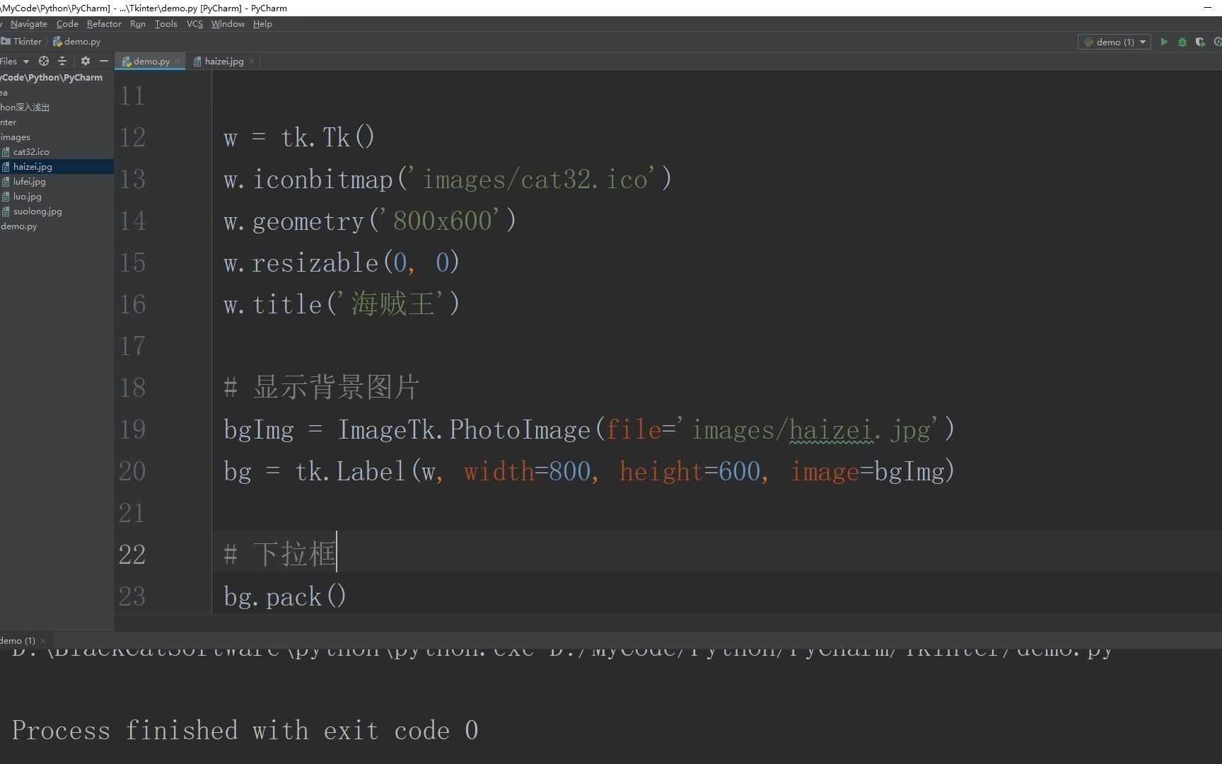1222x764 pixels.
Task: Select haizei.jpg in the project tree
Action: [x=33, y=166]
